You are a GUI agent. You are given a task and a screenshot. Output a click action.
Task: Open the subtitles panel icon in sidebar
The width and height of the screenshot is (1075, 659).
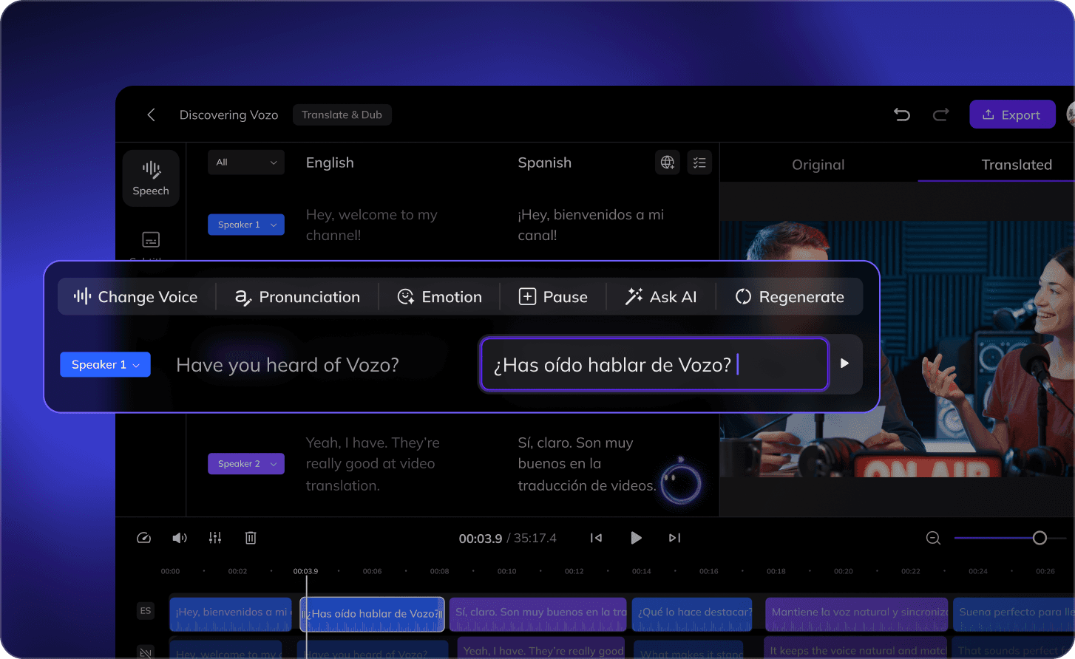(x=151, y=239)
